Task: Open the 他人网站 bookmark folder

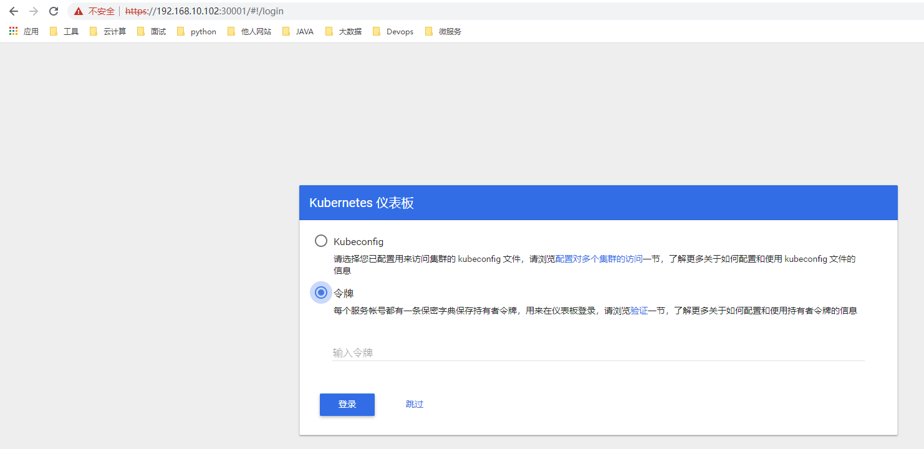Action: (x=249, y=31)
